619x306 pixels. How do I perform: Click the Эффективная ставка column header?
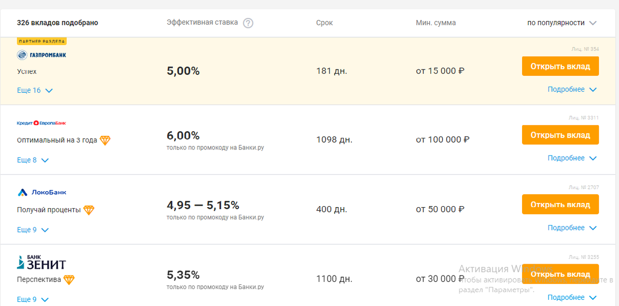click(202, 23)
